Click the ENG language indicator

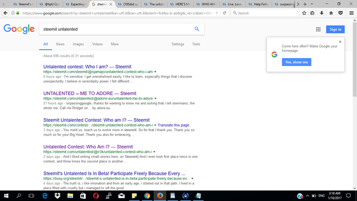point(321,196)
